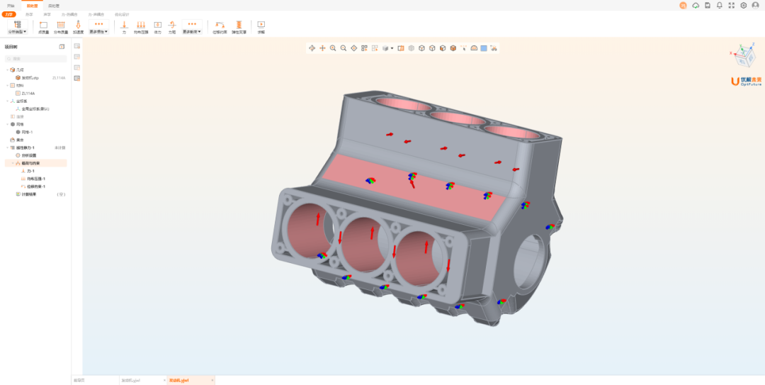Screen dimensions: 765x385
Task: Collapse the 坐标系 coordinate system node
Action: (7, 101)
